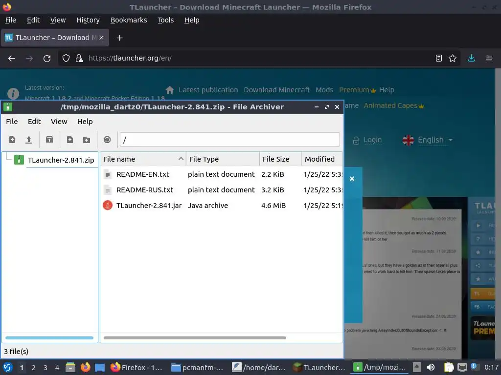Image resolution: width=501 pixels, height=375 pixels.
Task: Open the taskbar application menu icon
Action: click(8, 367)
